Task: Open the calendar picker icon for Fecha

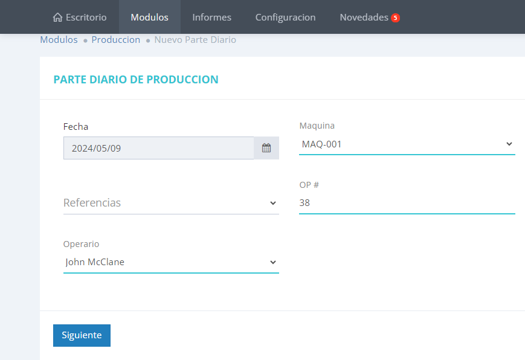Action: 266,148
